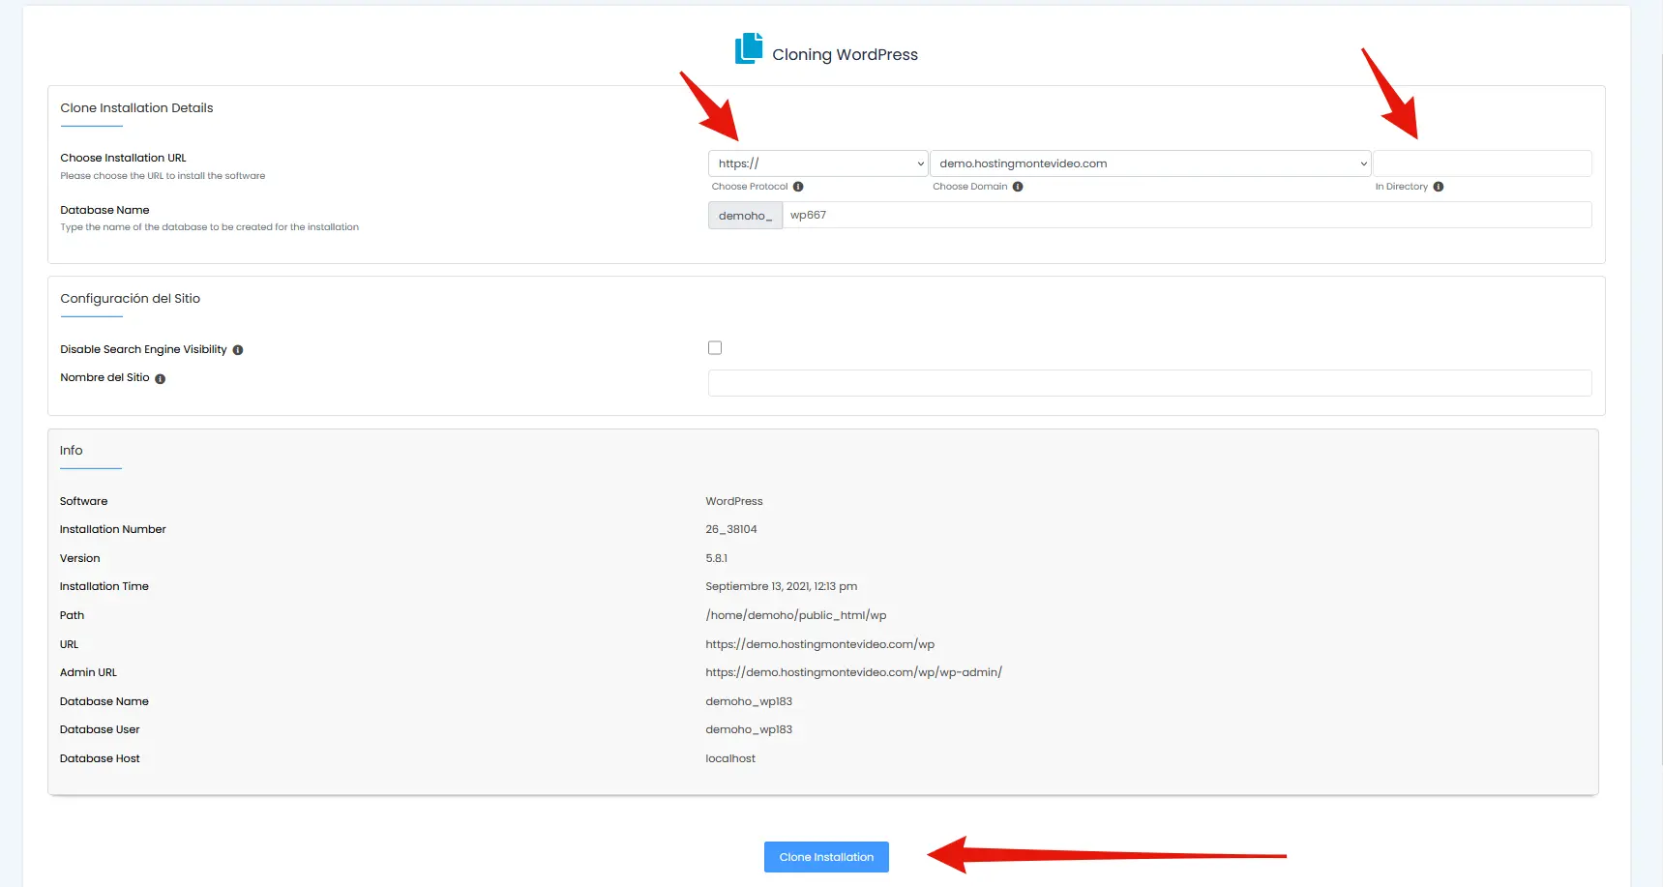The image size is (1663, 887).
Task: Click the Disable Search Engine Visibility label
Action: (143, 349)
